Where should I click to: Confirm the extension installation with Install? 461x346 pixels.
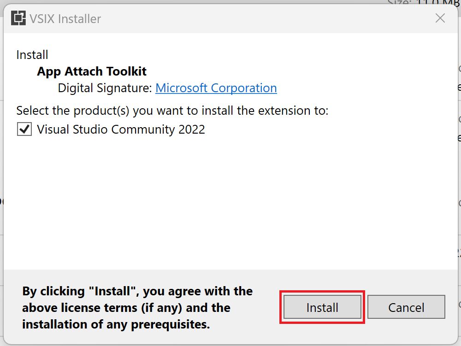321,307
